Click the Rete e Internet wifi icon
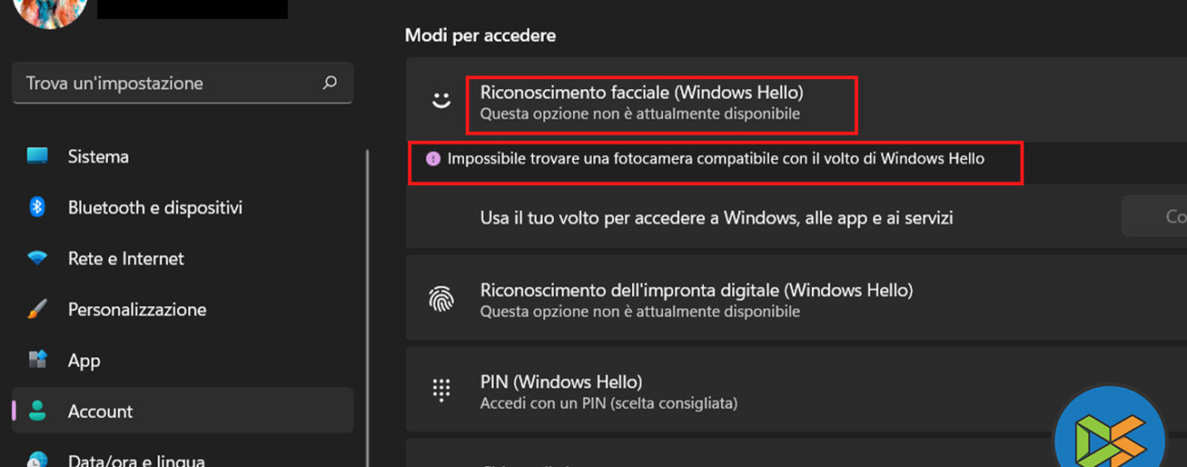1187x467 pixels. point(37,259)
